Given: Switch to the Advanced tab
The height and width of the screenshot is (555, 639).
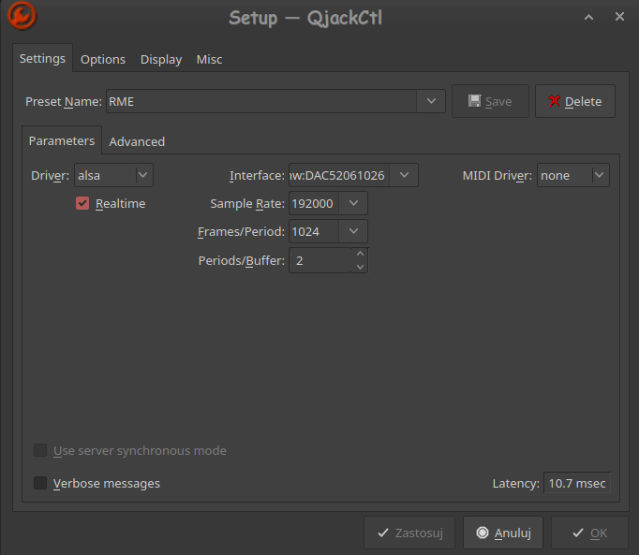Looking at the screenshot, I should pos(137,141).
